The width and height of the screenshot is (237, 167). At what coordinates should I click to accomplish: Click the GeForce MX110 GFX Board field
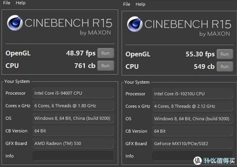[x=192, y=144]
